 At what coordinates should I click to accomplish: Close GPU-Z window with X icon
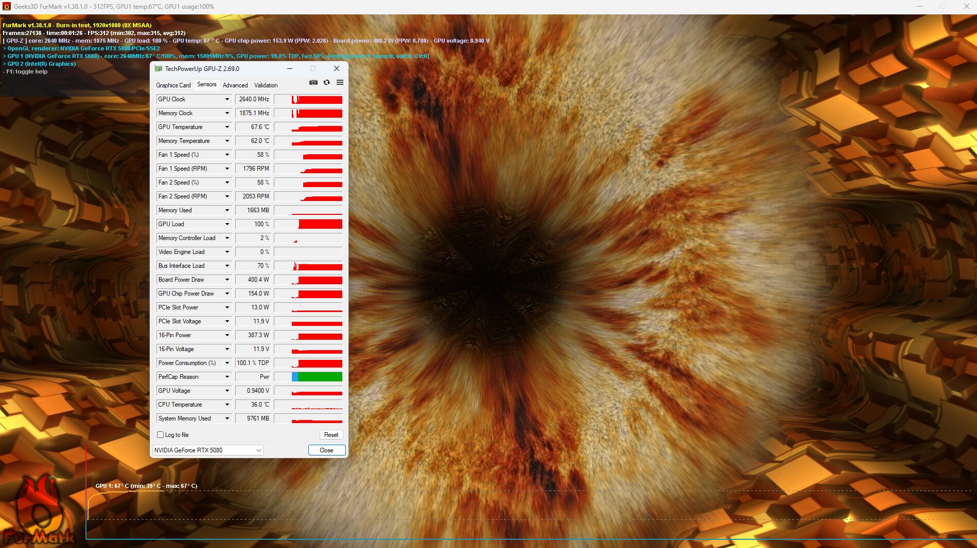[x=337, y=68]
